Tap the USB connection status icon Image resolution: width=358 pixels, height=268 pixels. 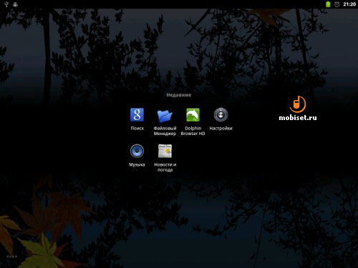point(6,4)
